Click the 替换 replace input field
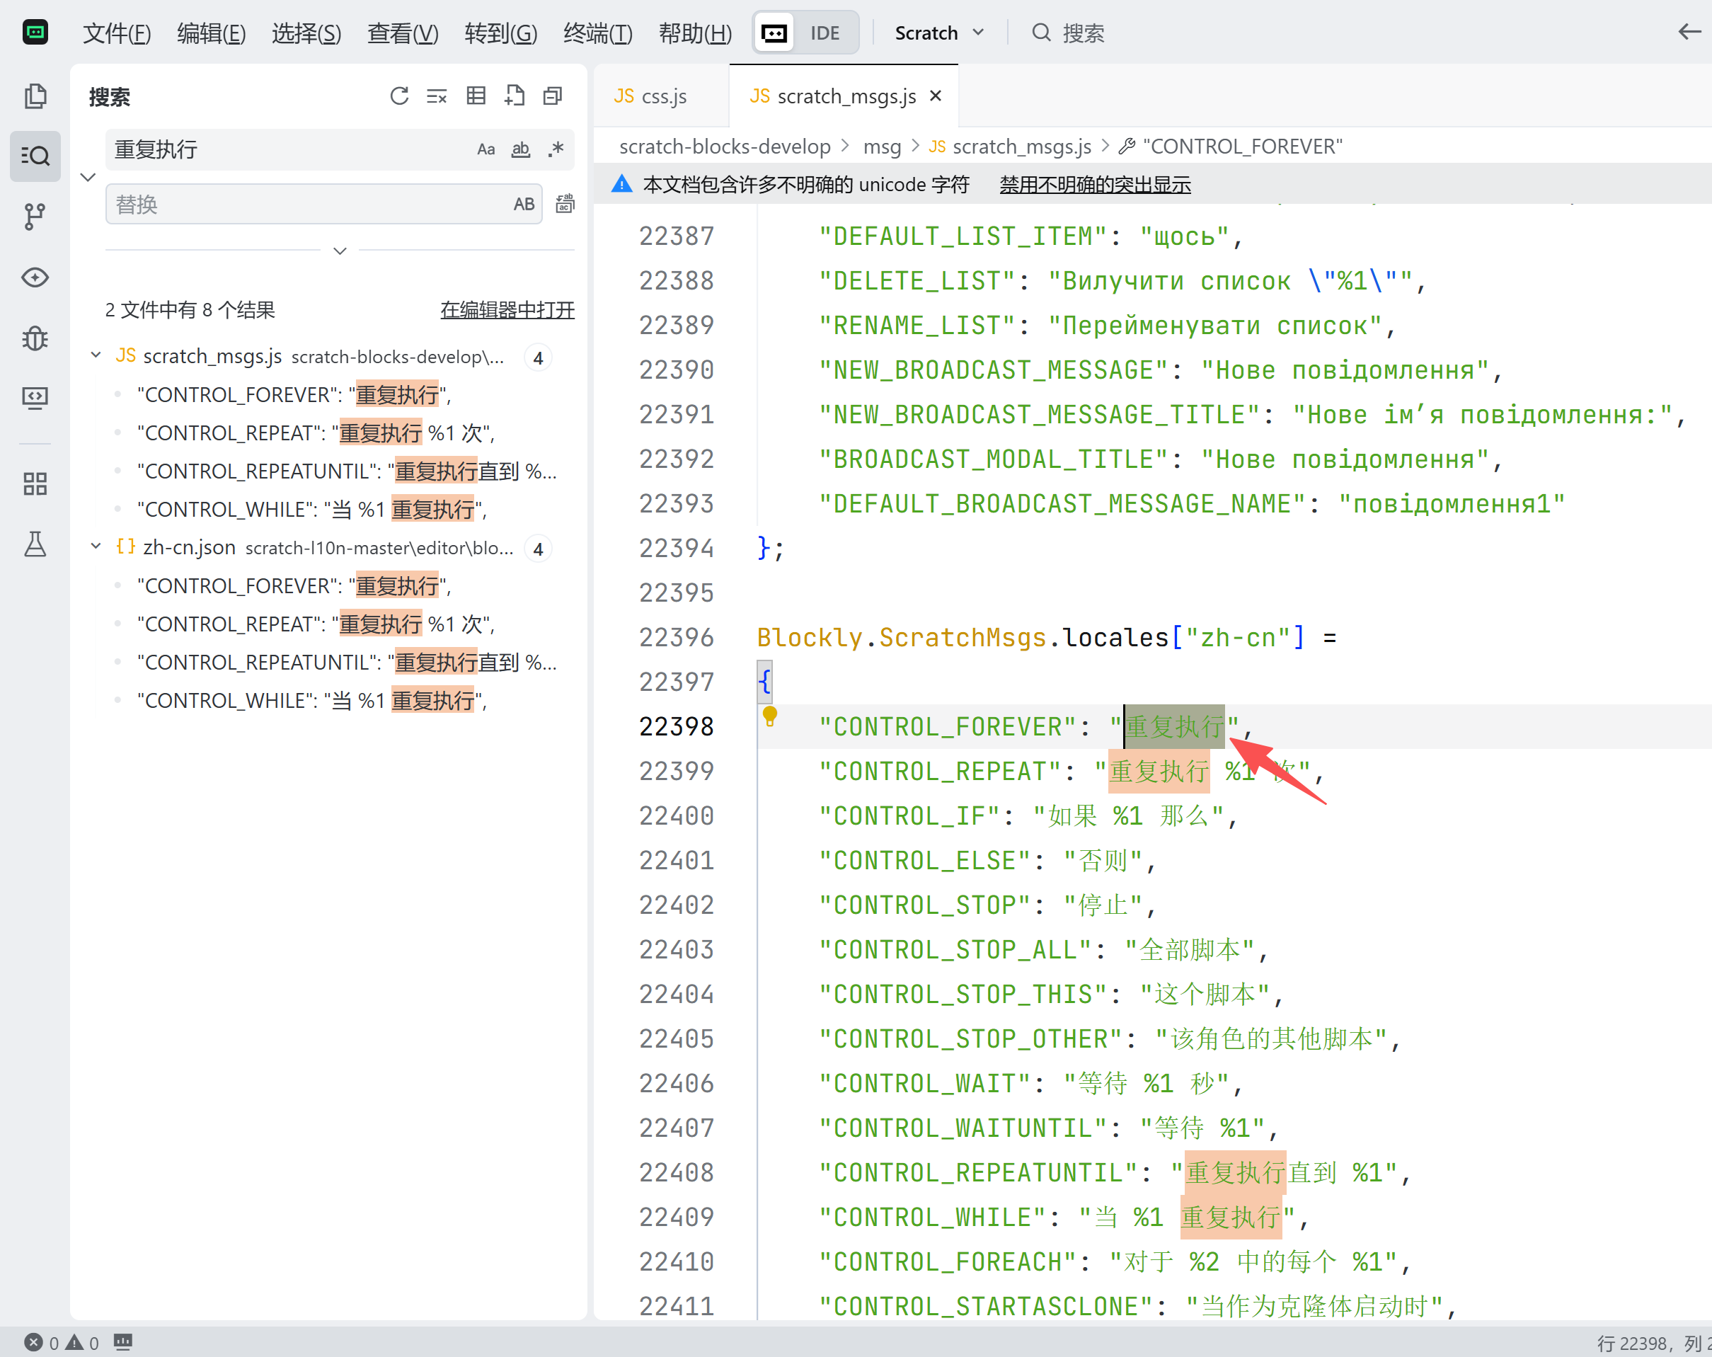Viewport: 1712px width, 1357px height. (310, 204)
